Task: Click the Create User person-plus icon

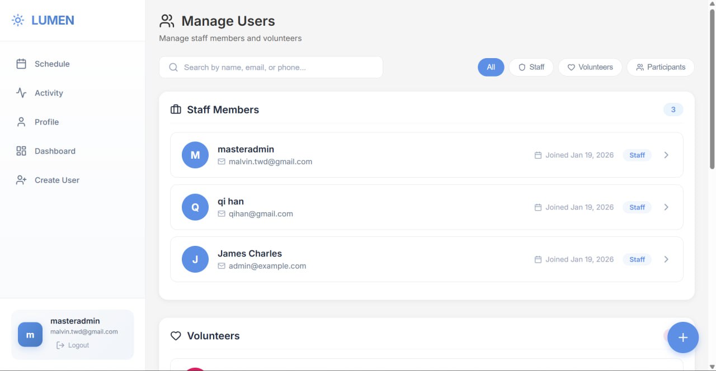Action: point(21,180)
